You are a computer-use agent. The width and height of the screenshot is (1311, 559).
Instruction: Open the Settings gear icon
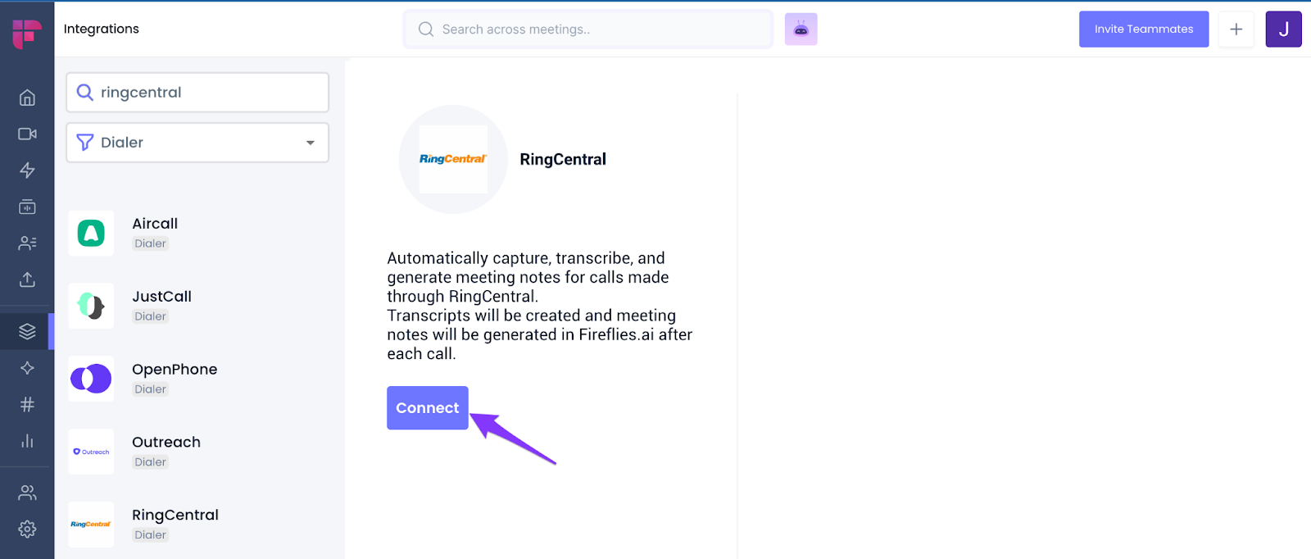pyautogui.click(x=27, y=529)
